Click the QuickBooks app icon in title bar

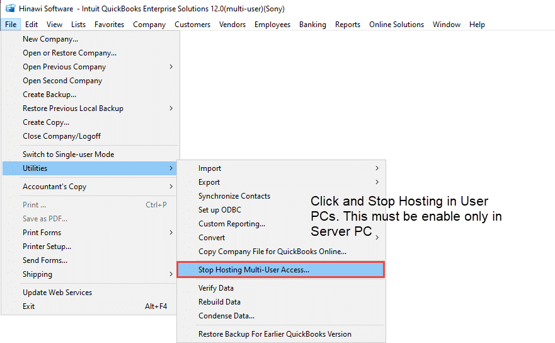click(x=11, y=8)
